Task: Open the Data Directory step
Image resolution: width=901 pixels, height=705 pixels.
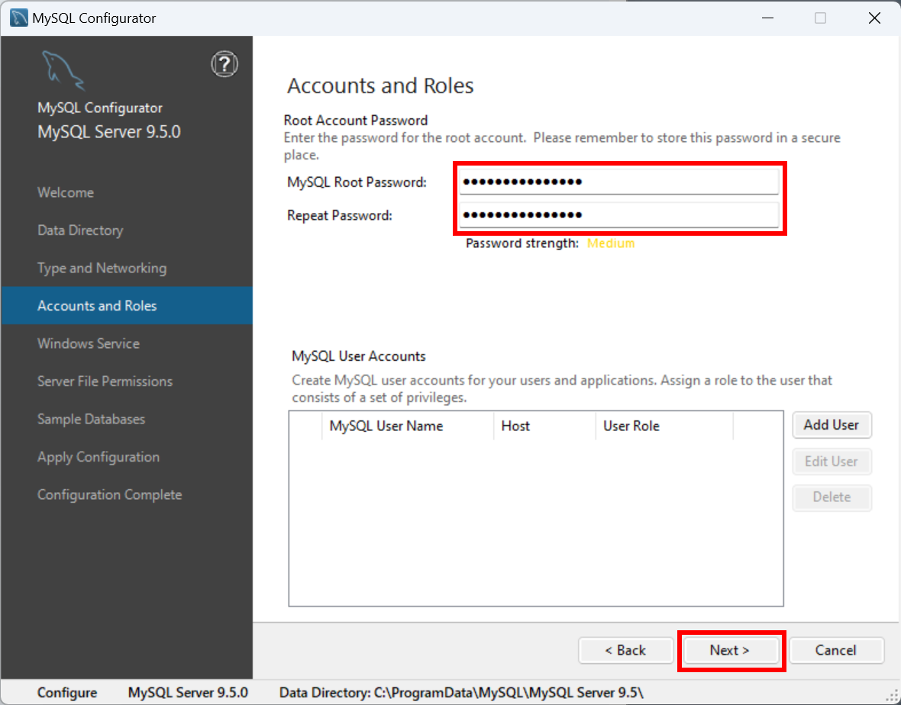Action: point(80,230)
